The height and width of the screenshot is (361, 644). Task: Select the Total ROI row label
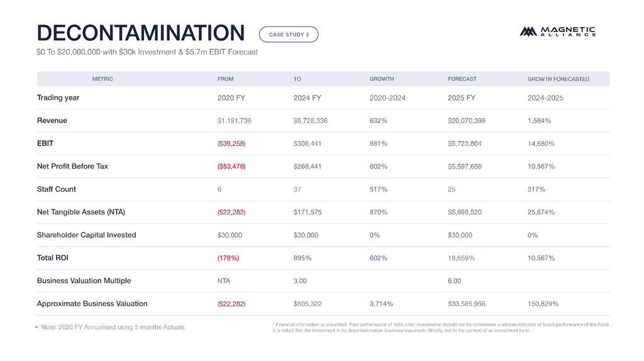coord(53,258)
